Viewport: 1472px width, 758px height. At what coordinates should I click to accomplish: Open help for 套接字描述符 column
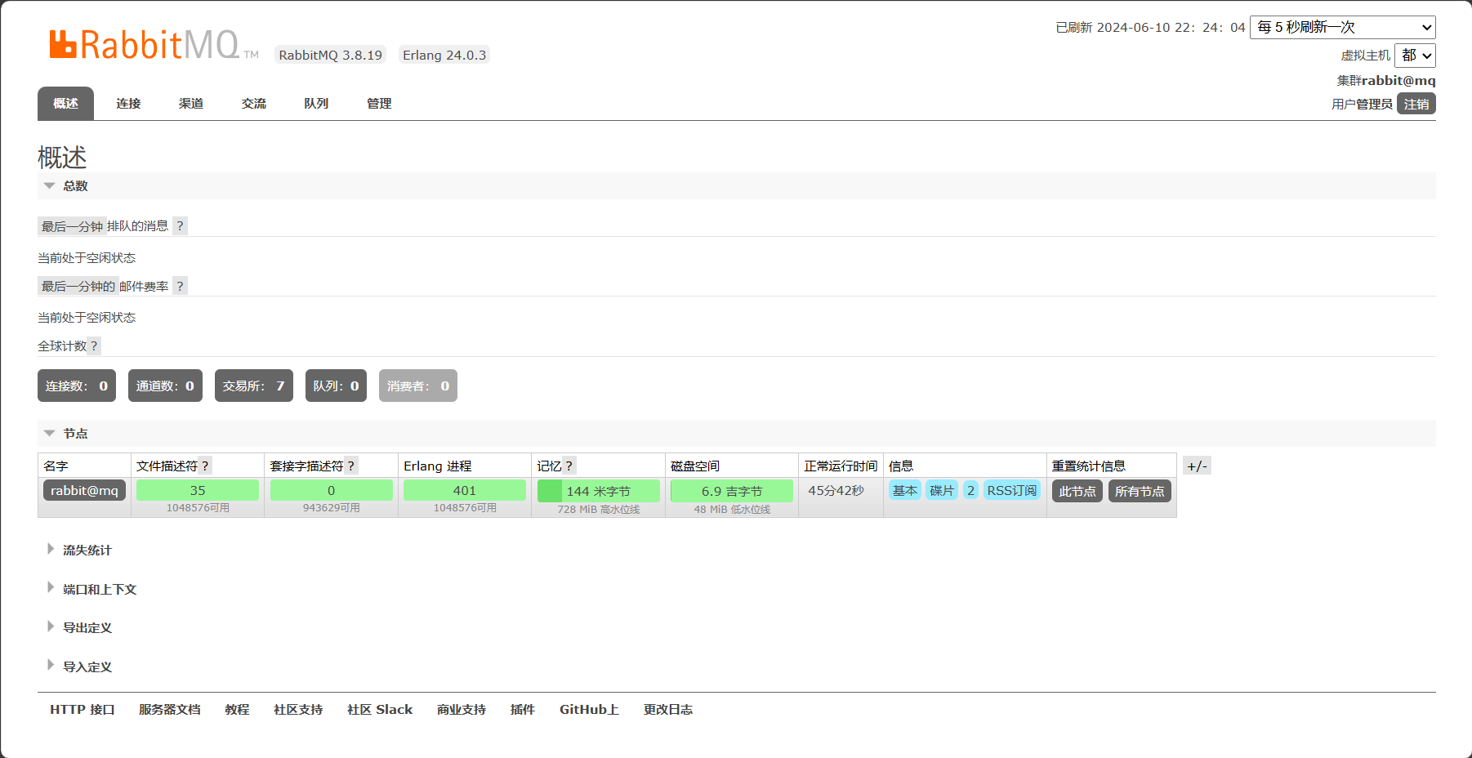click(350, 466)
